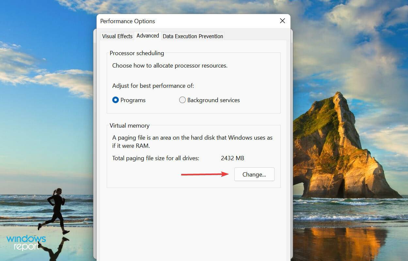Enable Programs processor scheduling option
Screen dimensions: 408x261
coord(115,100)
